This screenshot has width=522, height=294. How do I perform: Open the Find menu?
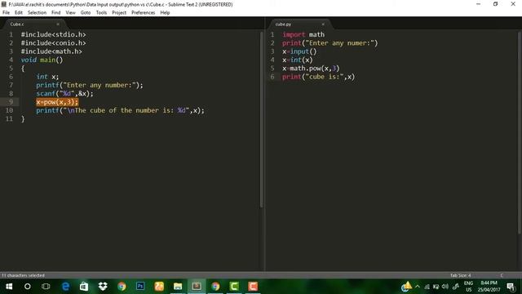point(56,13)
